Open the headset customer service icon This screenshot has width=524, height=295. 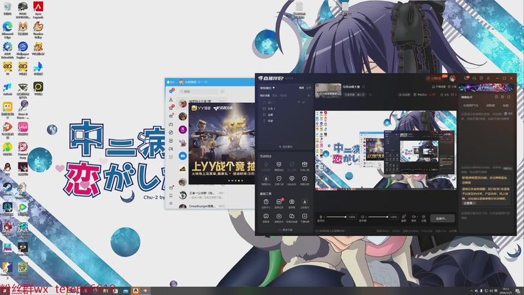(474, 78)
